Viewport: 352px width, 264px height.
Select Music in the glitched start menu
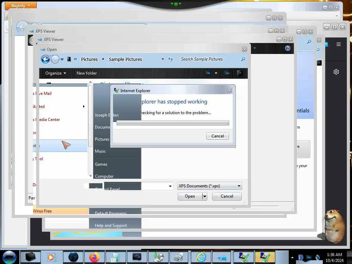pyautogui.click(x=100, y=151)
